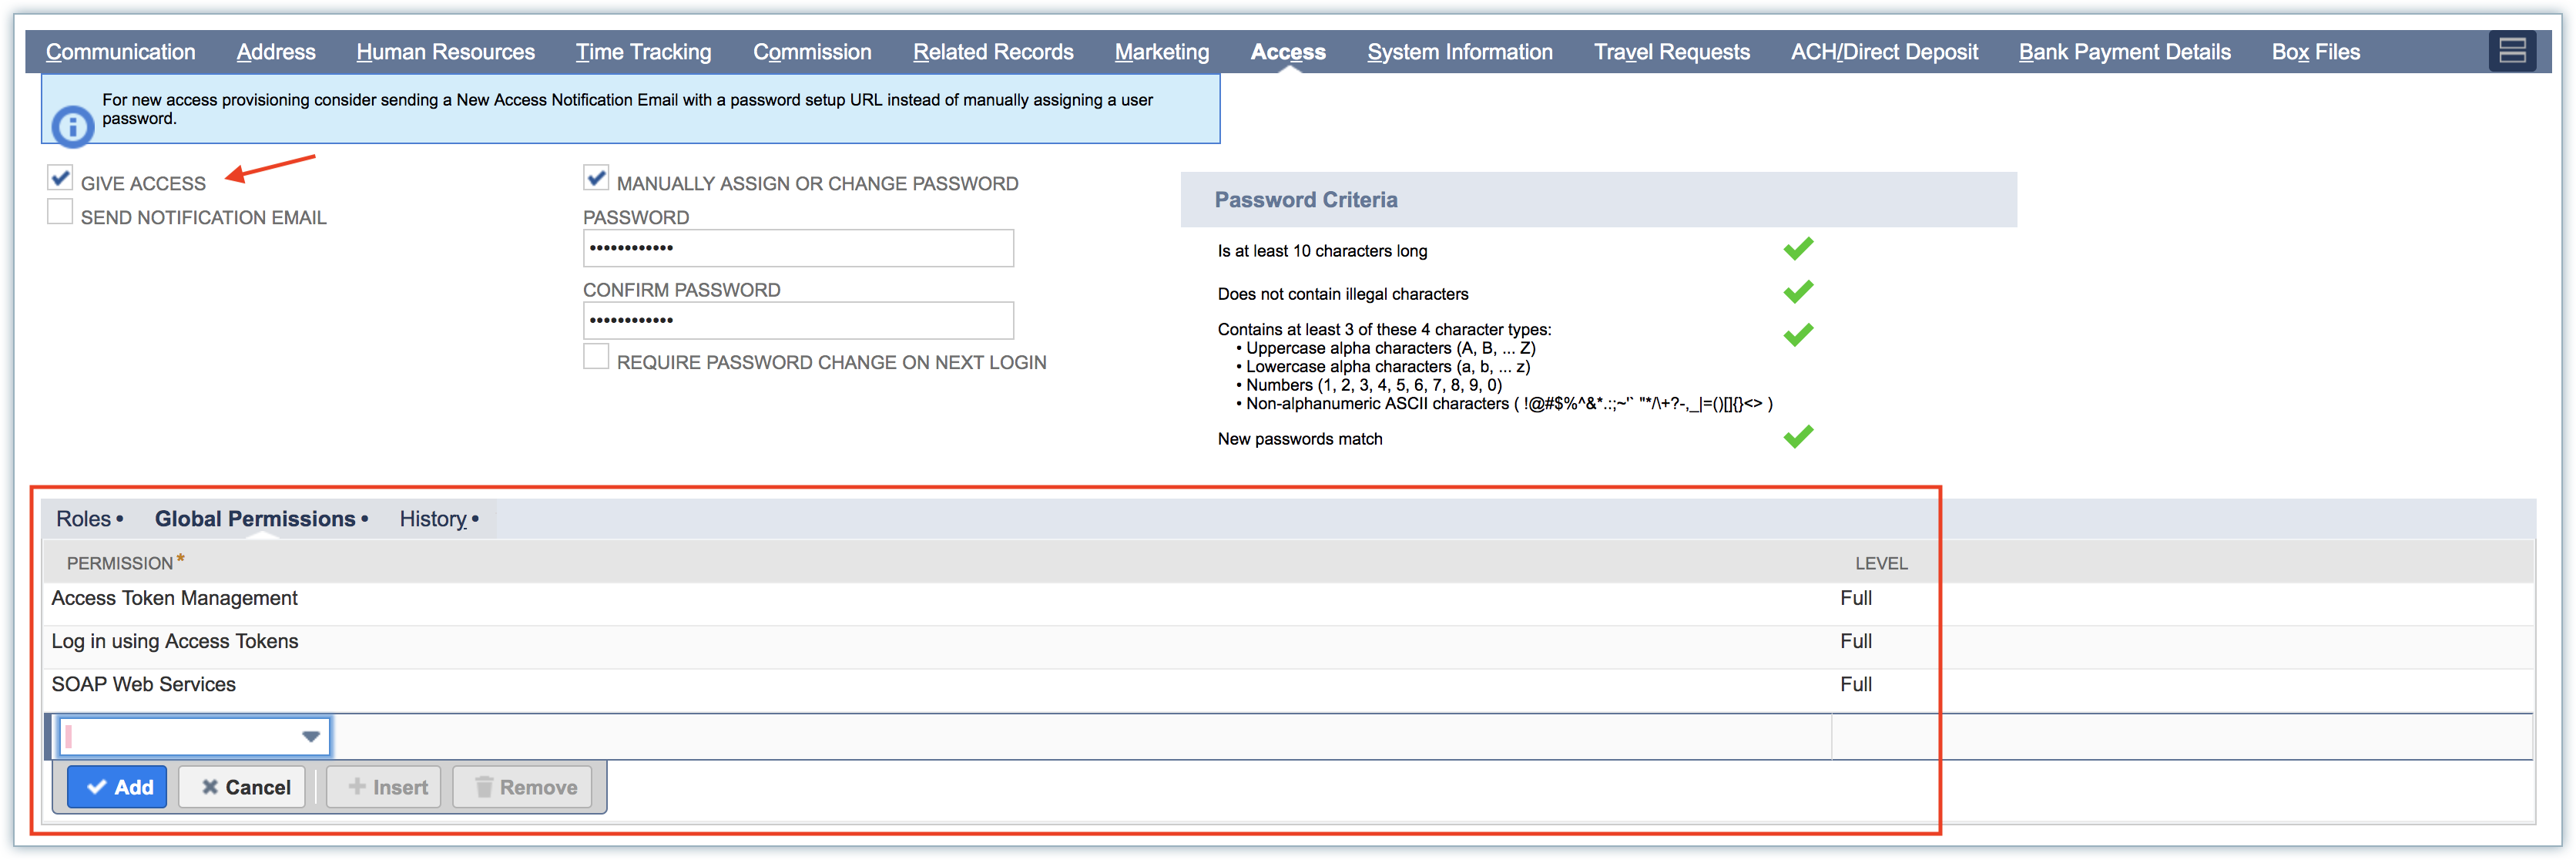Open the Human Resources tab
The height and width of the screenshot is (860, 2576).
coord(445,52)
